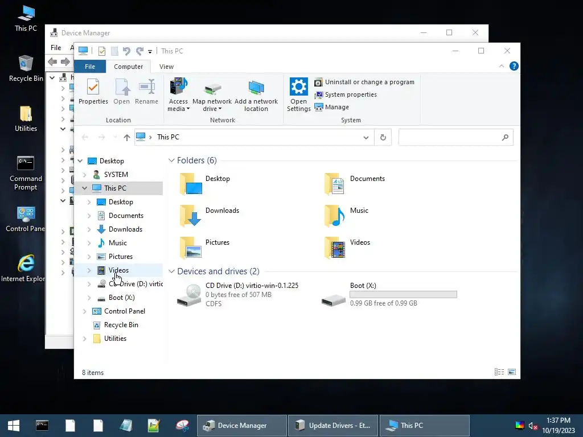
Task: Click quick access Properties checkmark icon
Action: coord(101,51)
